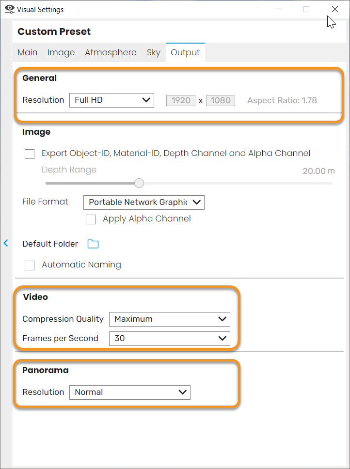This screenshot has width=350, height=469.
Task: Open the General Resolution Full HD dropdown
Action: click(x=111, y=100)
